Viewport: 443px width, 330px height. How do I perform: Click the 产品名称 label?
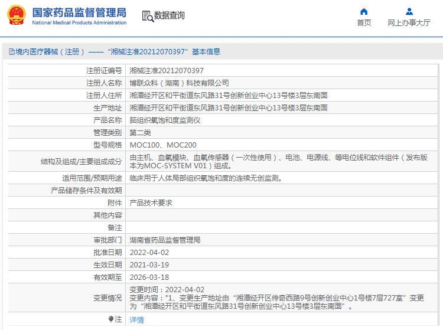[x=108, y=120]
